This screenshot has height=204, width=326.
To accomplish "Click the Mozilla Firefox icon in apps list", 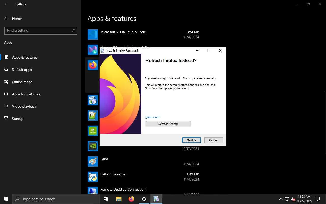I will coord(93,65).
